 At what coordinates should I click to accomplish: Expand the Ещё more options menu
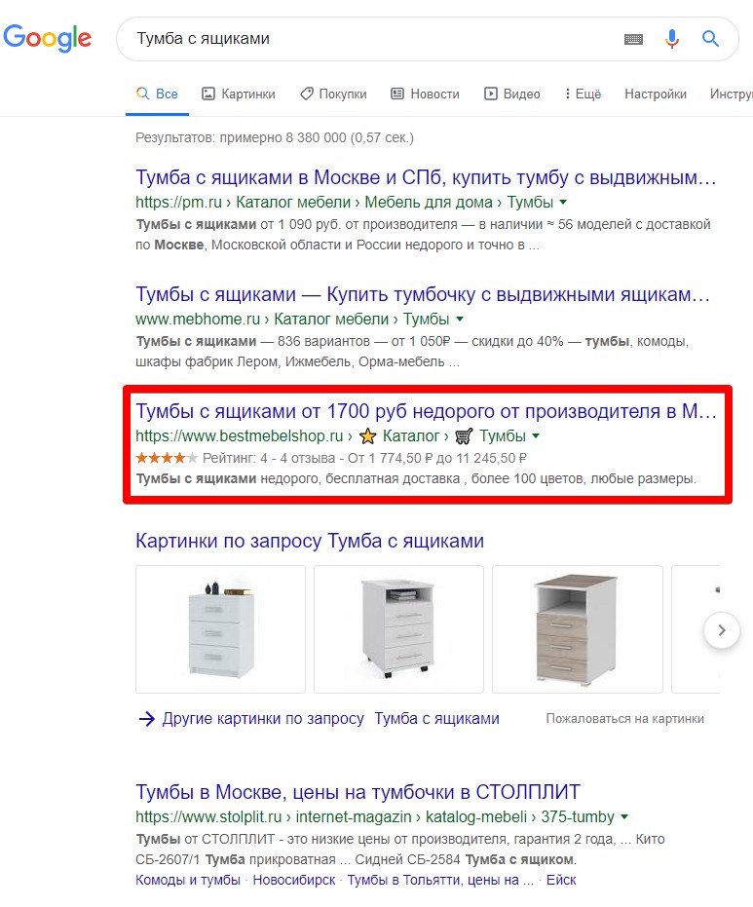[583, 94]
